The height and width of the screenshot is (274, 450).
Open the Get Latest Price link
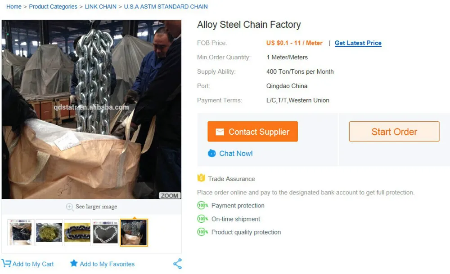[358, 43]
